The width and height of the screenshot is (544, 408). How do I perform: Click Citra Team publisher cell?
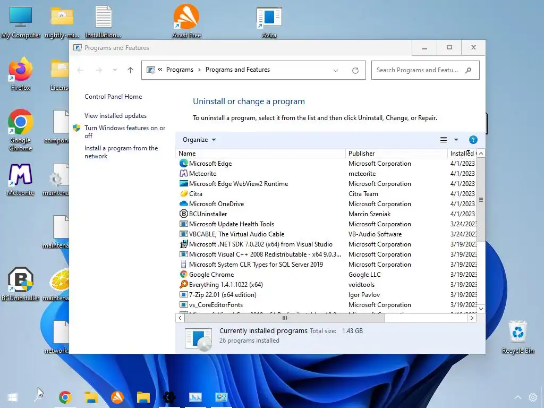[363, 194]
